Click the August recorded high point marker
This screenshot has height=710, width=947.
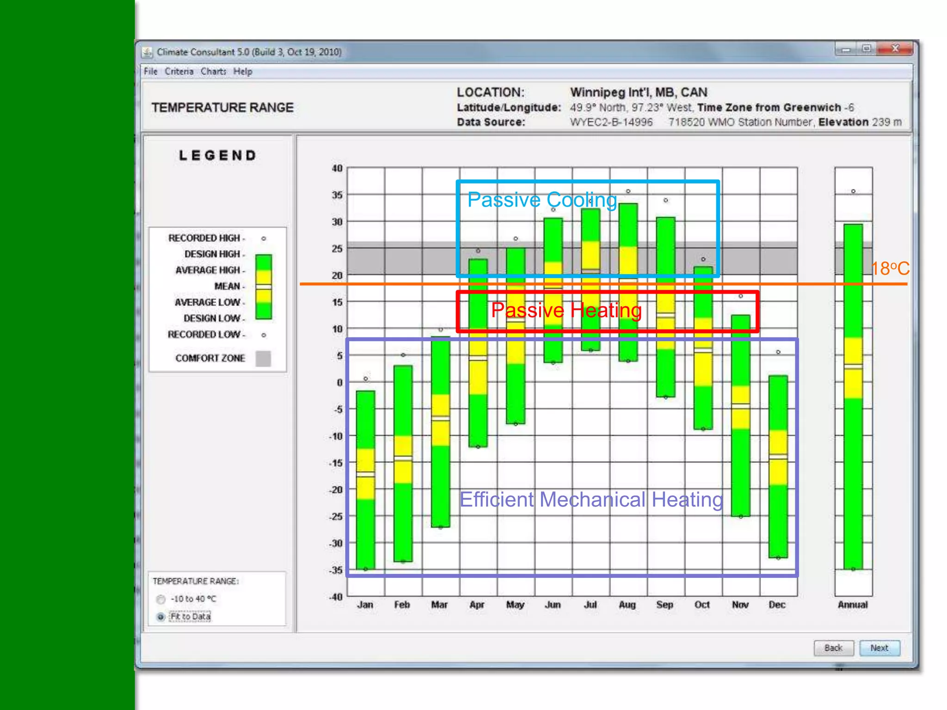[x=628, y=191]
